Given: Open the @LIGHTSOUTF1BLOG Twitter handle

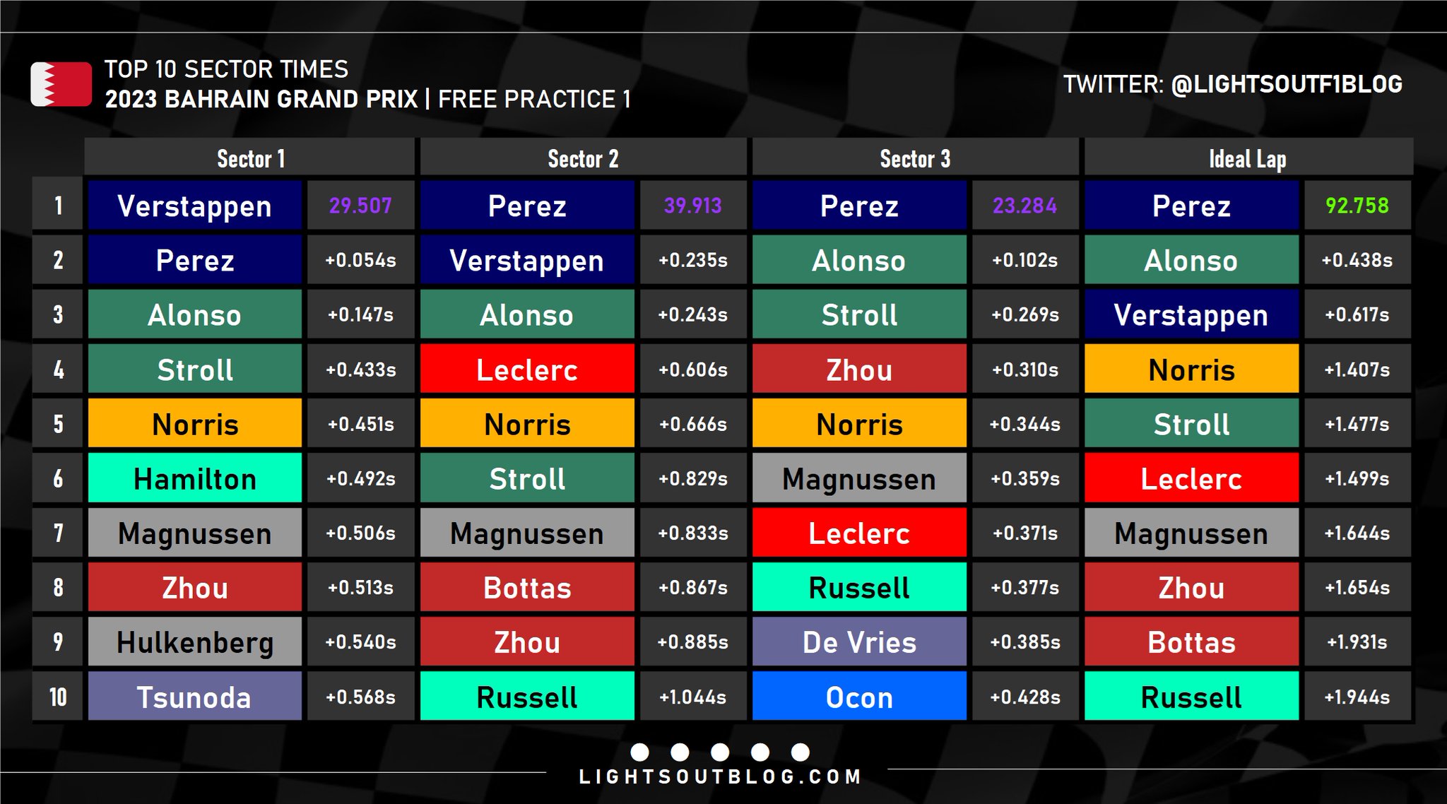Looking at the screenshot, I should point(1286,84).
